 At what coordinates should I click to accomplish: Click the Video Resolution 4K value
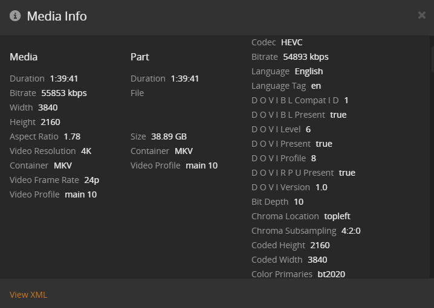[x=86, y=151]
